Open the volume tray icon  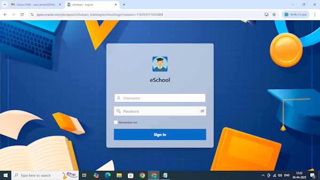point(280,175)
